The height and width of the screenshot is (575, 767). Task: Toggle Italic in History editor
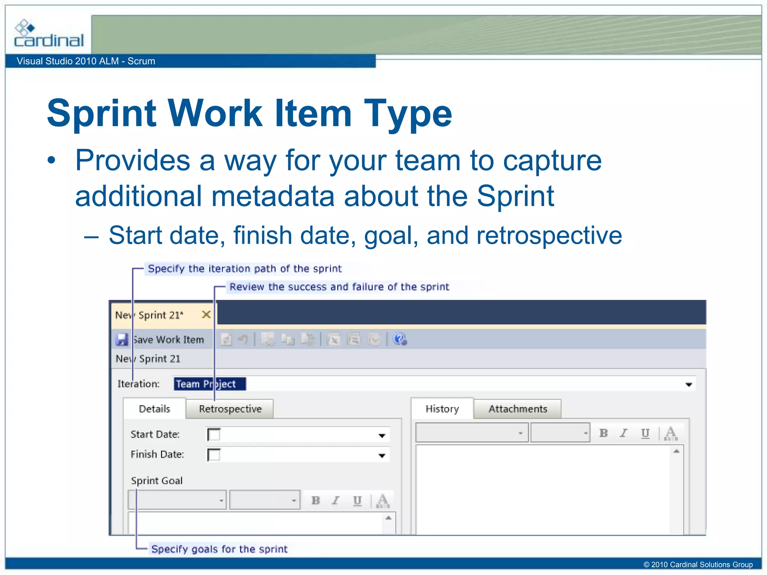click(624, 433)
